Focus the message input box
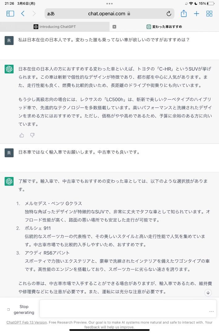This screenshot has height=333, width=219. (128, 308)
